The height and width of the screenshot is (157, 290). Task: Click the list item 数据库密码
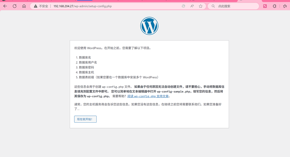tap(86, 67)
